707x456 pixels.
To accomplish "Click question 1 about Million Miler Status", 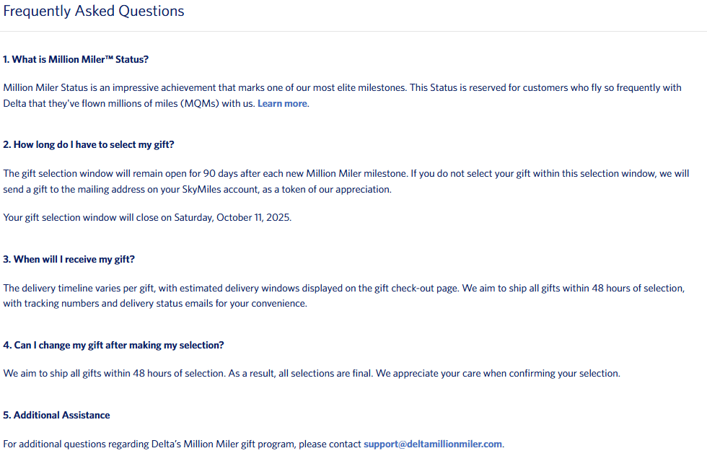I will 76,59.
